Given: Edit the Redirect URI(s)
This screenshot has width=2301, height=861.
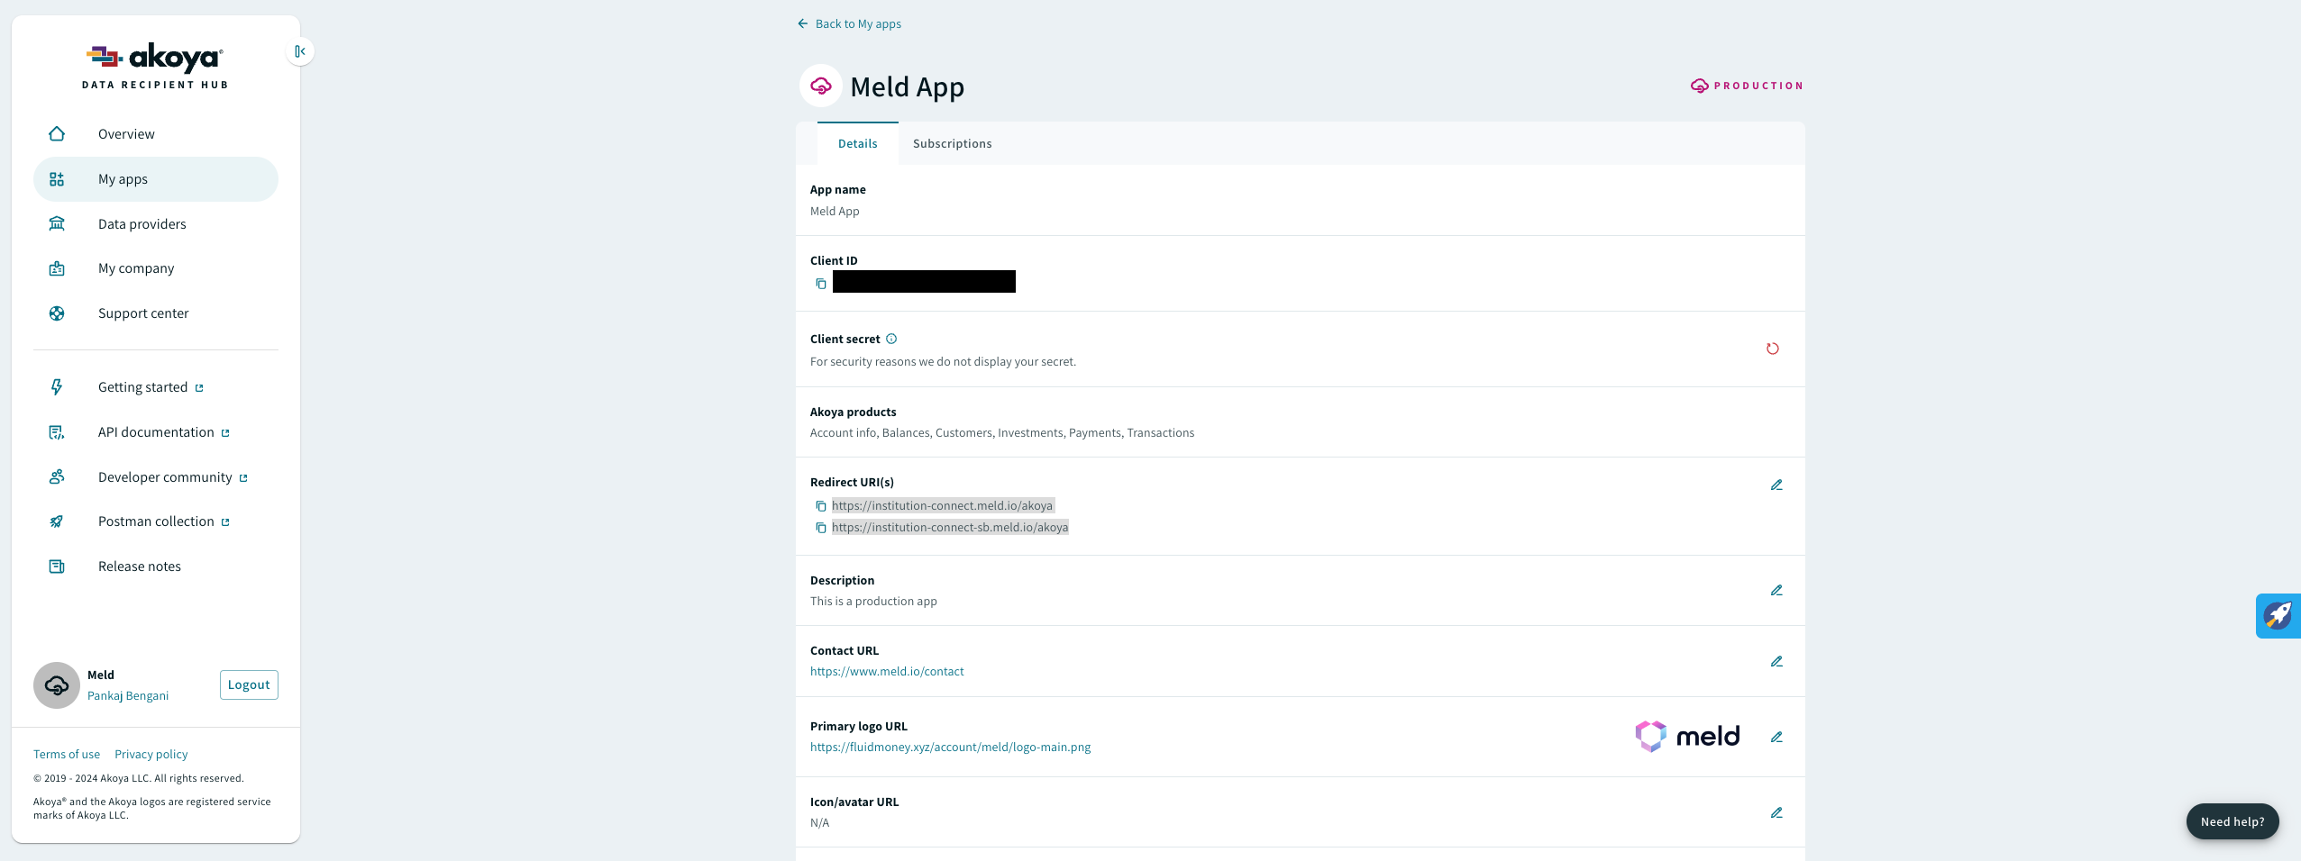Looking at the screenshot, I should point(1776,485).
